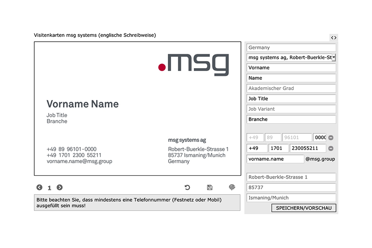
Task: Focus the Germany country field
Action: (291, 48)
